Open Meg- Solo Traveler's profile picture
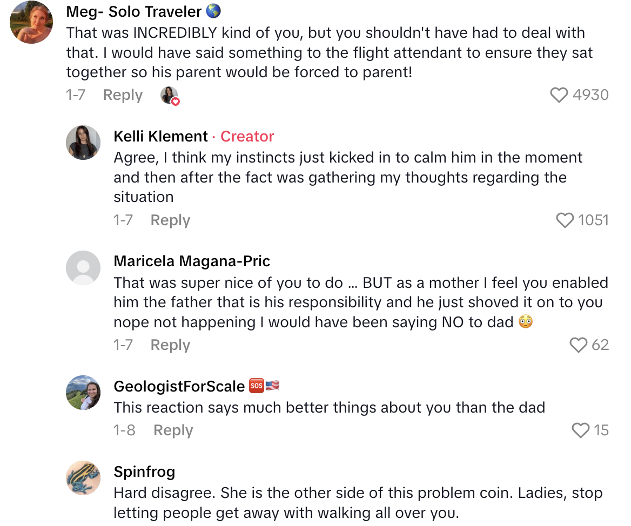This screenshot has height=526, width=631. pyautogui.click(x=32, y=22)
